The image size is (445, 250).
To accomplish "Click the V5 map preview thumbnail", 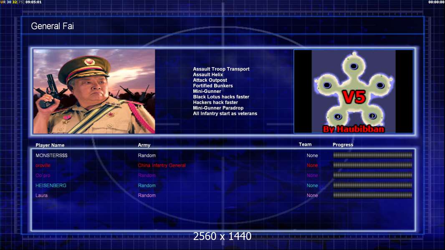I will click(x=353, y=91).
